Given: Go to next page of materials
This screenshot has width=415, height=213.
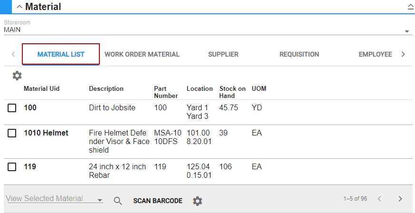Looking at the screenshot, I should coord(400,199).
